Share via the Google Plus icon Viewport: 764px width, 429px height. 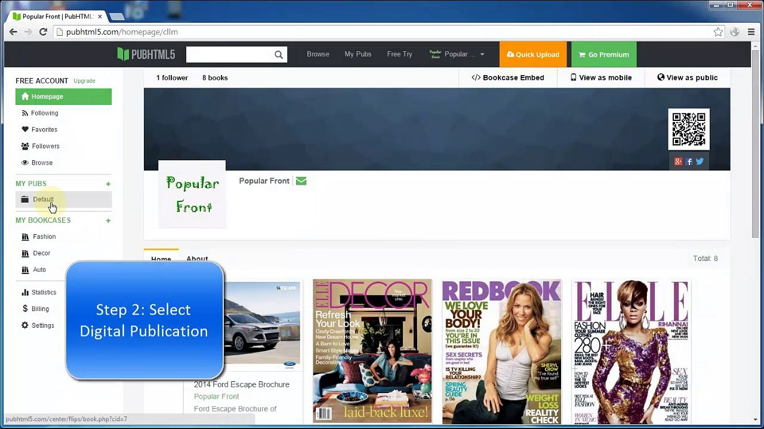[x=678, y=161]
